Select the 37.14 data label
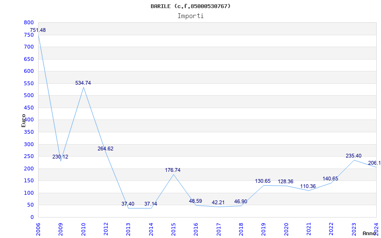This screenshot has height=238, width=381. tap(150, 204)
